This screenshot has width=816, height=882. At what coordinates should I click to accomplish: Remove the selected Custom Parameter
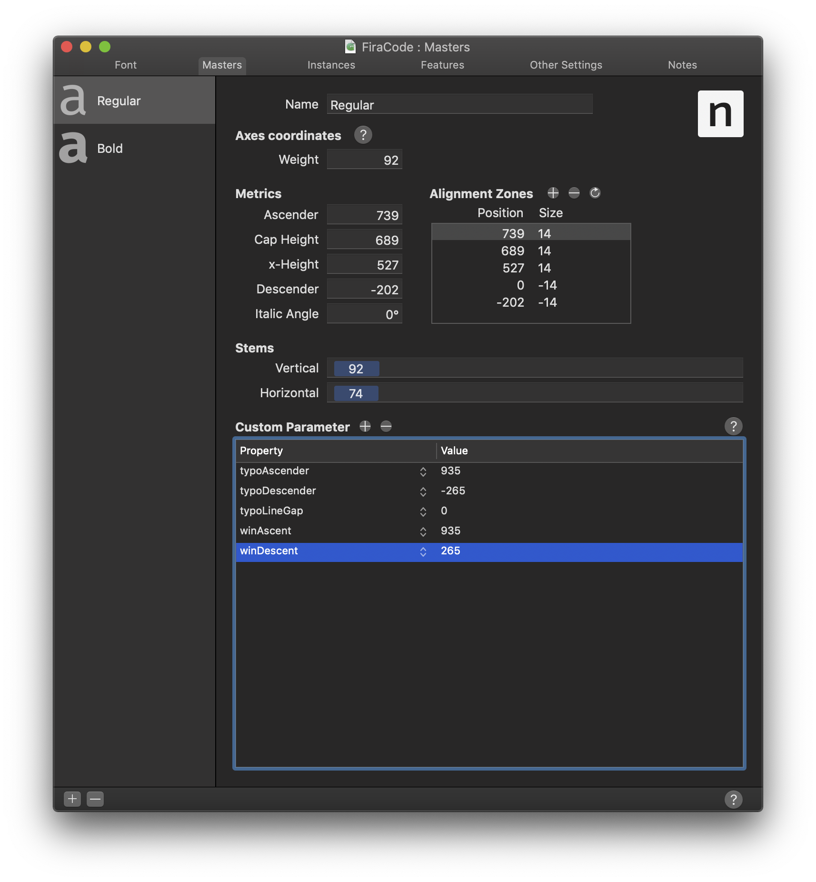click(x=385, y=426)
